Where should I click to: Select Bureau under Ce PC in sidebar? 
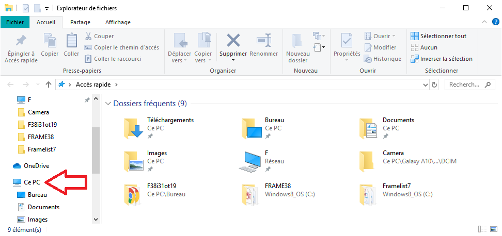click(x=37, y=195)
